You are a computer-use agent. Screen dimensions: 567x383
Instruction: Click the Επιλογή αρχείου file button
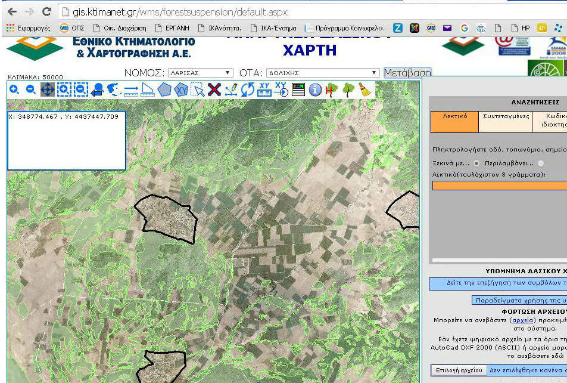click(458, 370)
